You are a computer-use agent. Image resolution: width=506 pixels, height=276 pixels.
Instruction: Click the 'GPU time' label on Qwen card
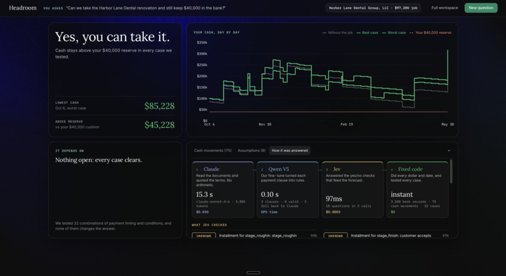[269, 212]
